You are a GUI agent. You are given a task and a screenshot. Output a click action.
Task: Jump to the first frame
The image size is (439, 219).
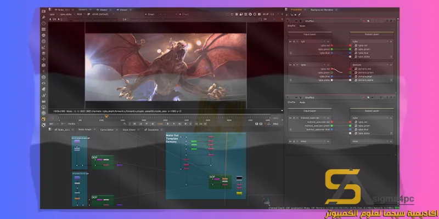click(134, 124)
